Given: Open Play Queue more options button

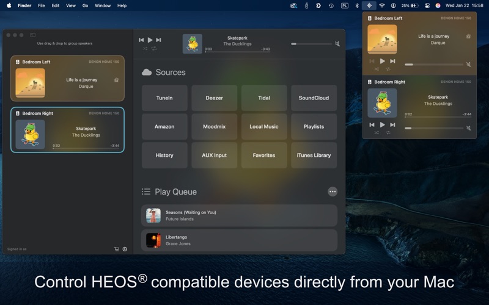Looking at the screenshot, I should (333, 192).
